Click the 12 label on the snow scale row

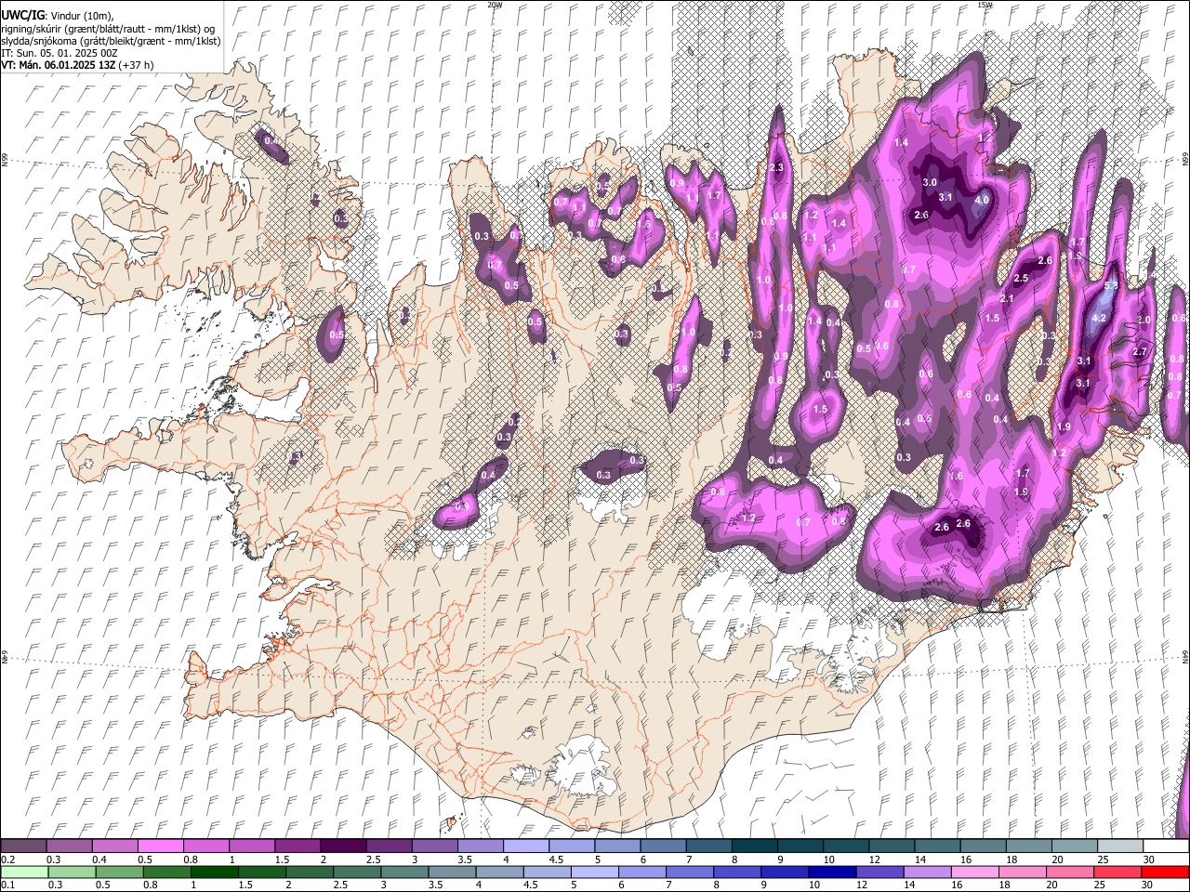874,859
